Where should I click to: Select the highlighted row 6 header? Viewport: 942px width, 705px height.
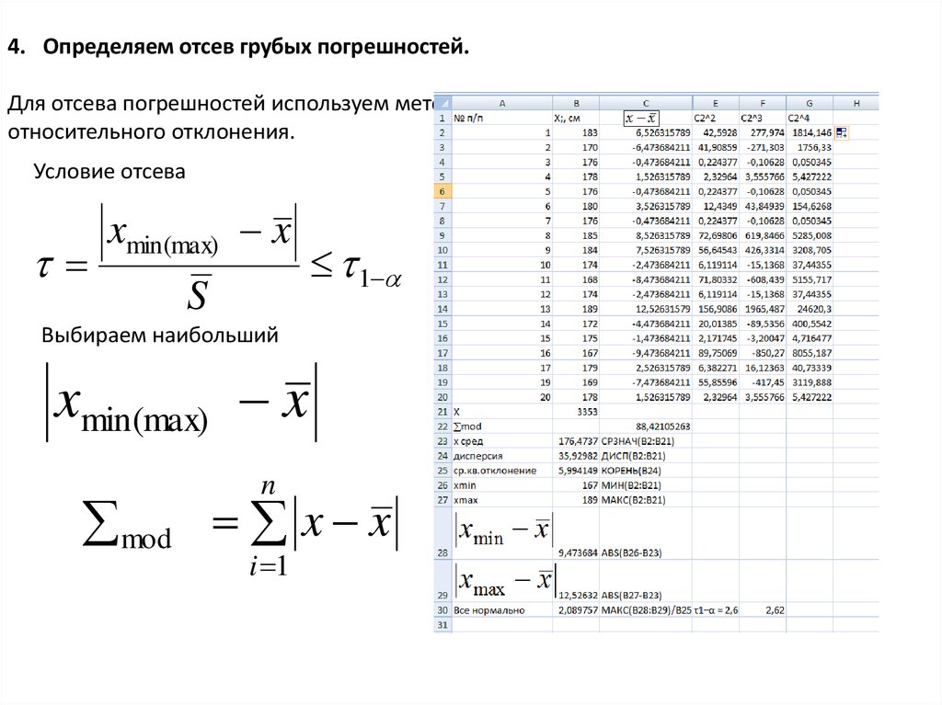pyautogui.click(x=442, y=191)
